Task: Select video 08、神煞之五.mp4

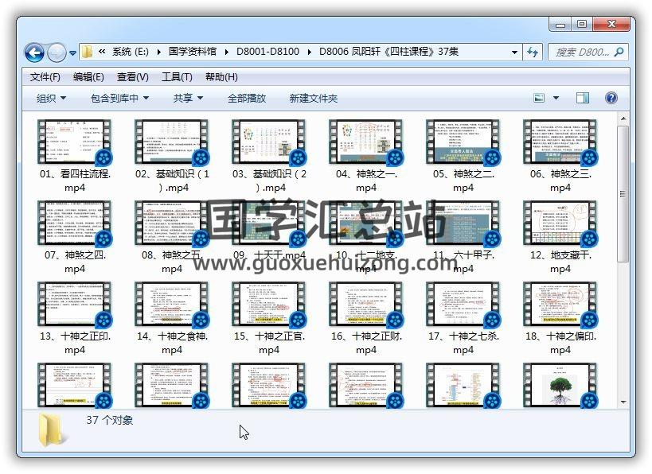Action: pyautogui.click(x=172, y=237)
